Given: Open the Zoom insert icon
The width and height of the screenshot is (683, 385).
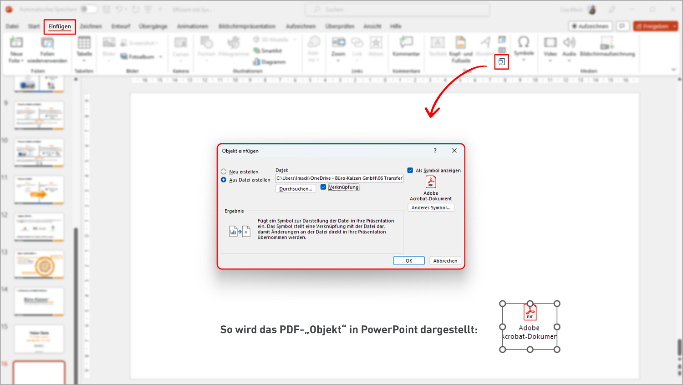Looking at the screenshot, I should pos(338,43).
